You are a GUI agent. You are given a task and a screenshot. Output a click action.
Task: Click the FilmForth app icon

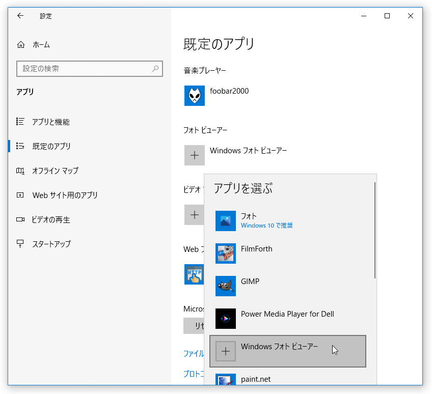226,254
